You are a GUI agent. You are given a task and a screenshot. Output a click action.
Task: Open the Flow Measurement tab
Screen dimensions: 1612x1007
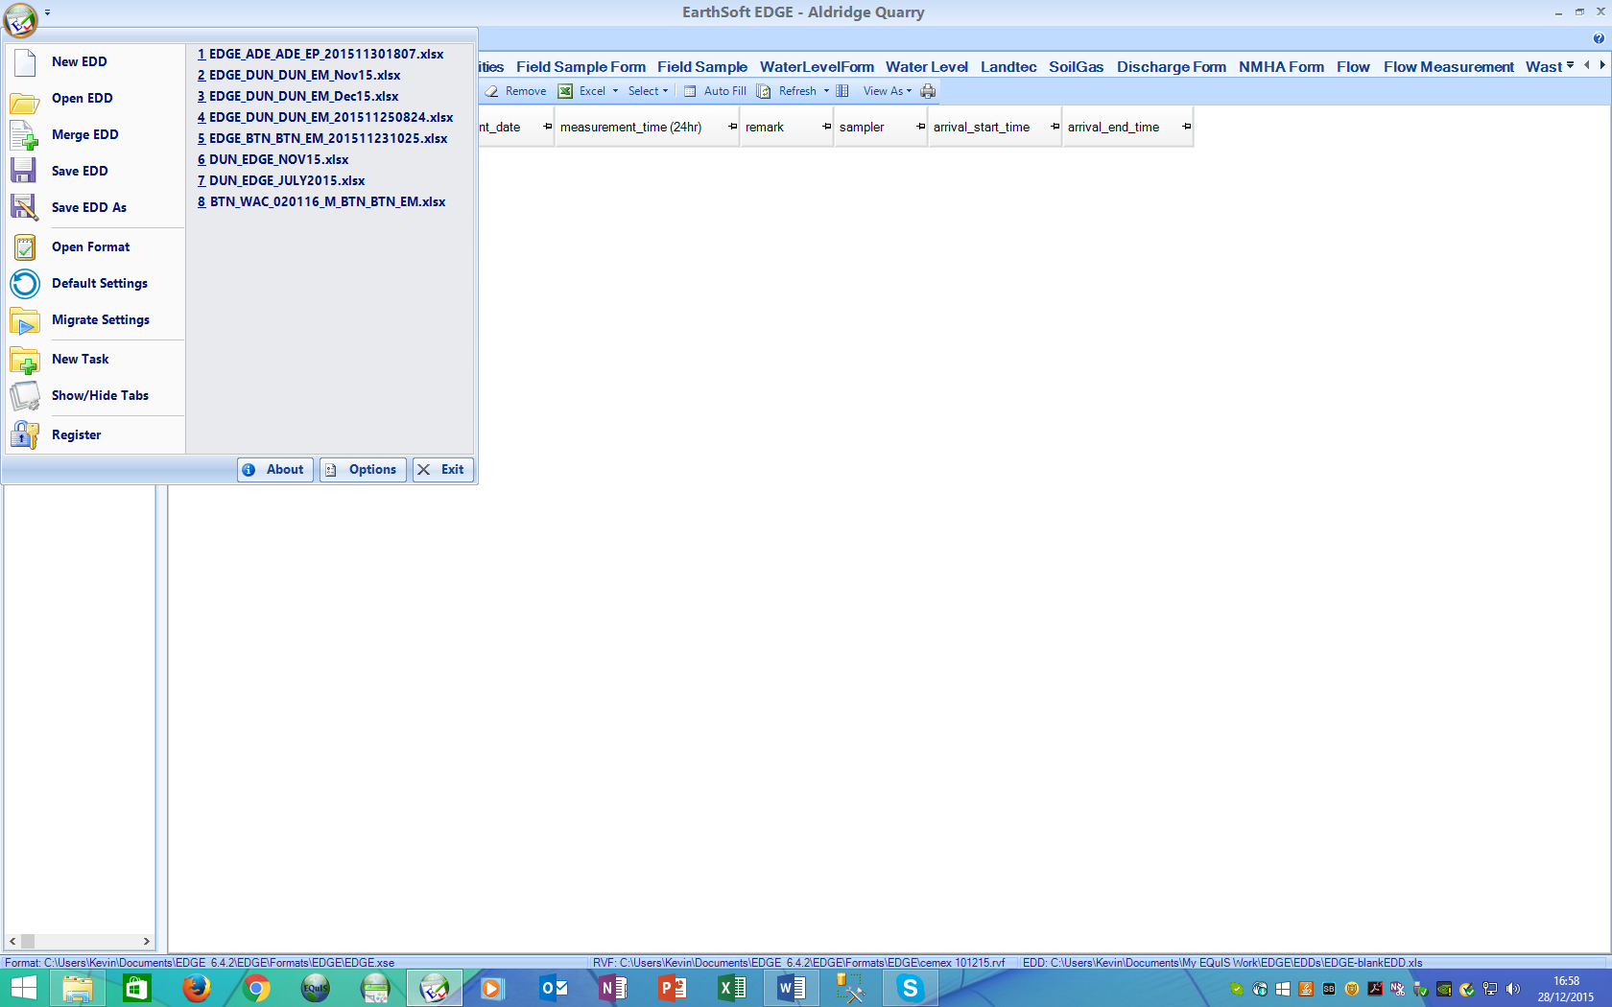point(1449,66)
